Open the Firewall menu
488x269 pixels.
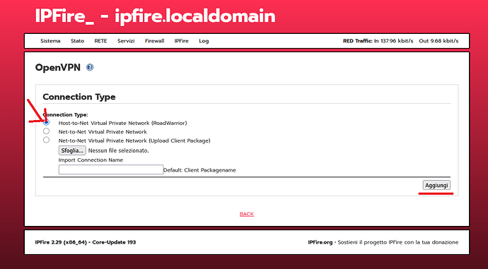pyautogui.click(x=155, y=41)
